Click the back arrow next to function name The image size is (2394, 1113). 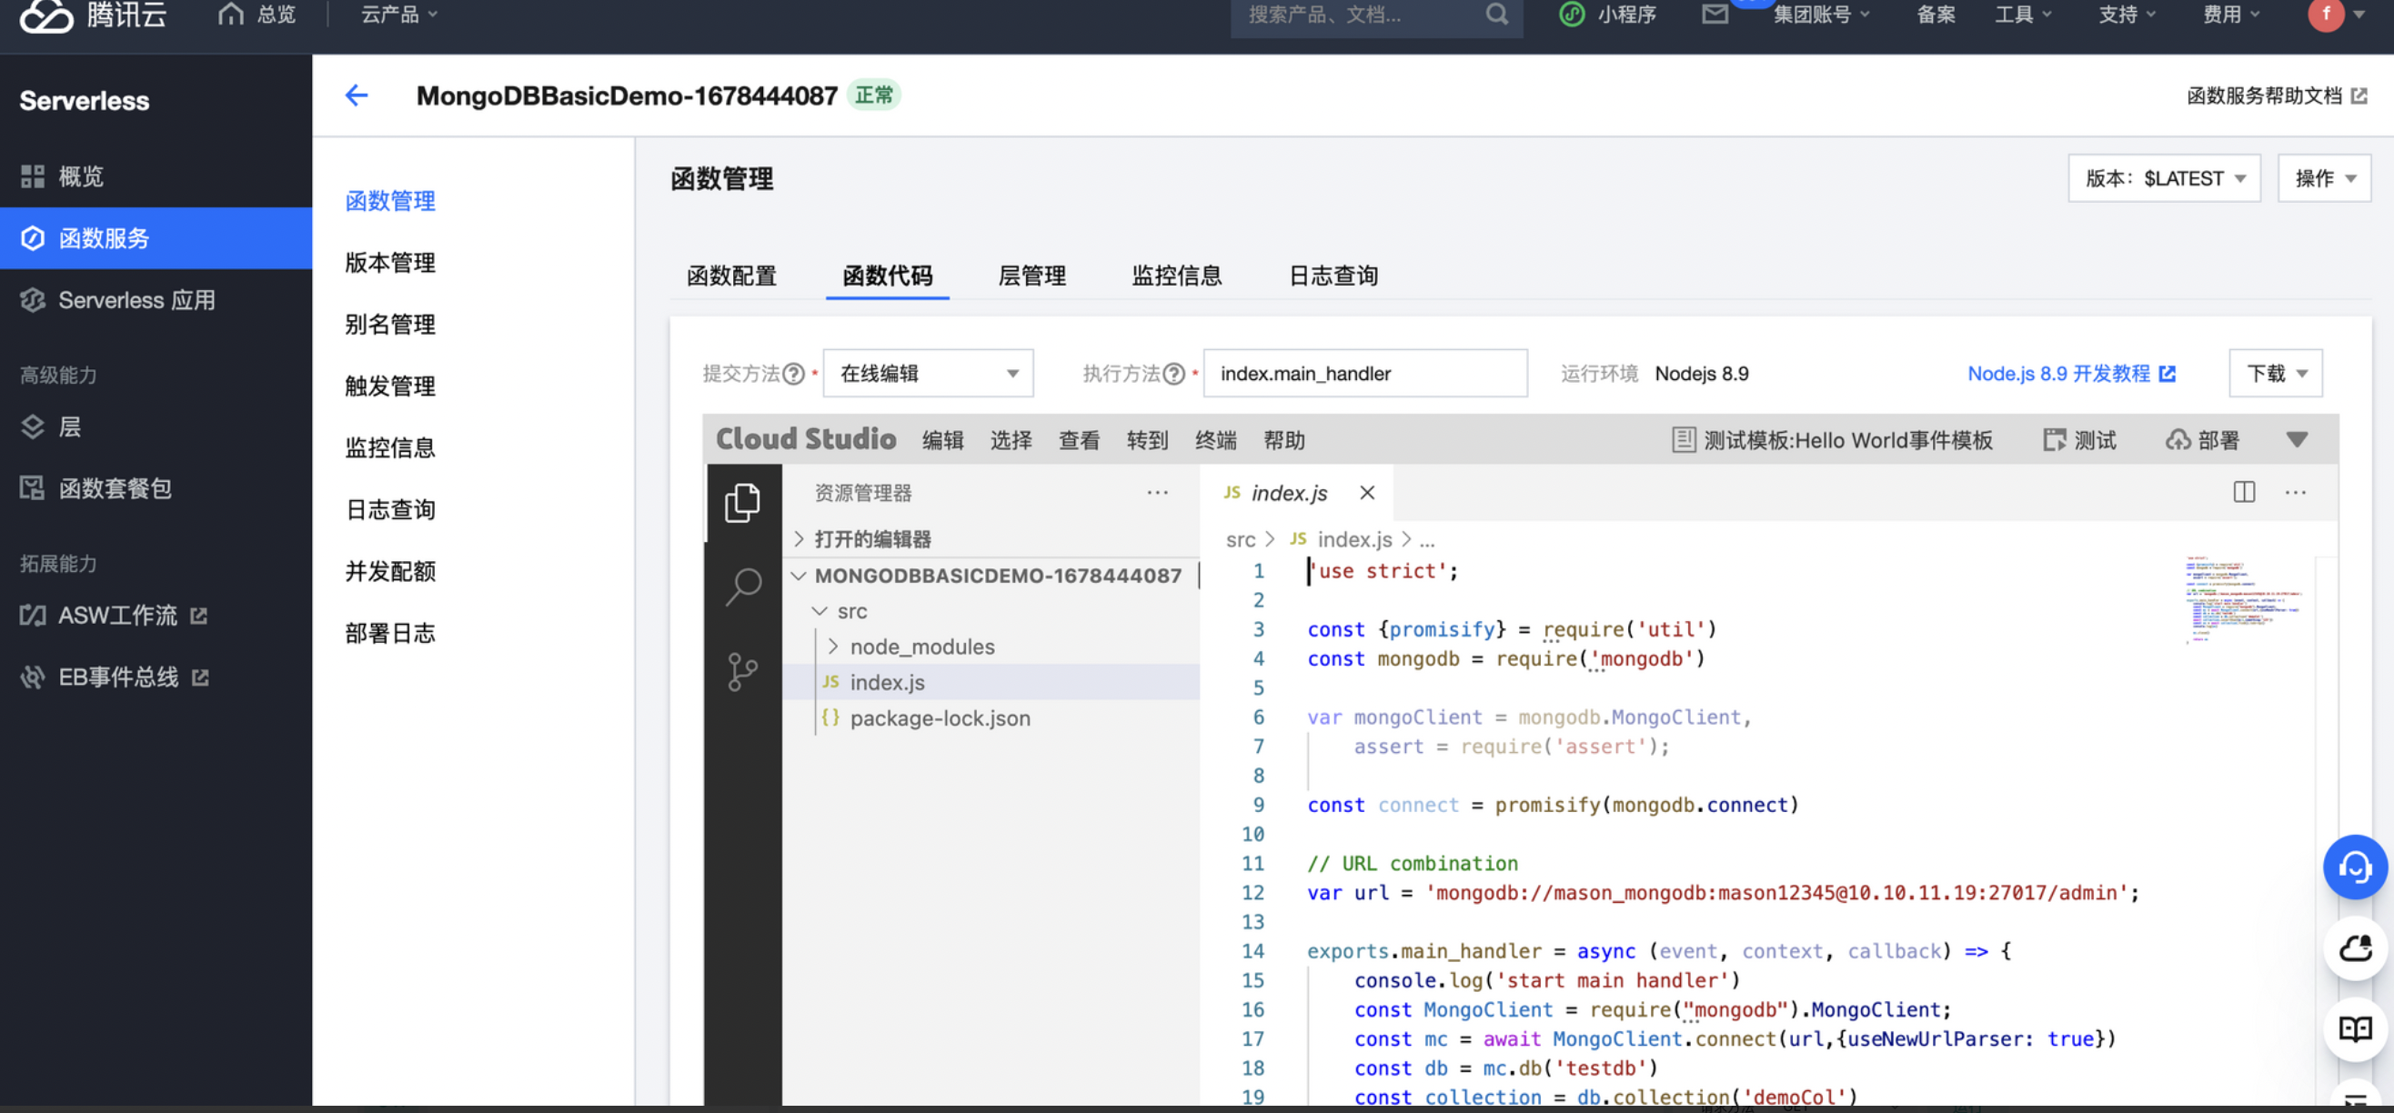tap(357, 95)
